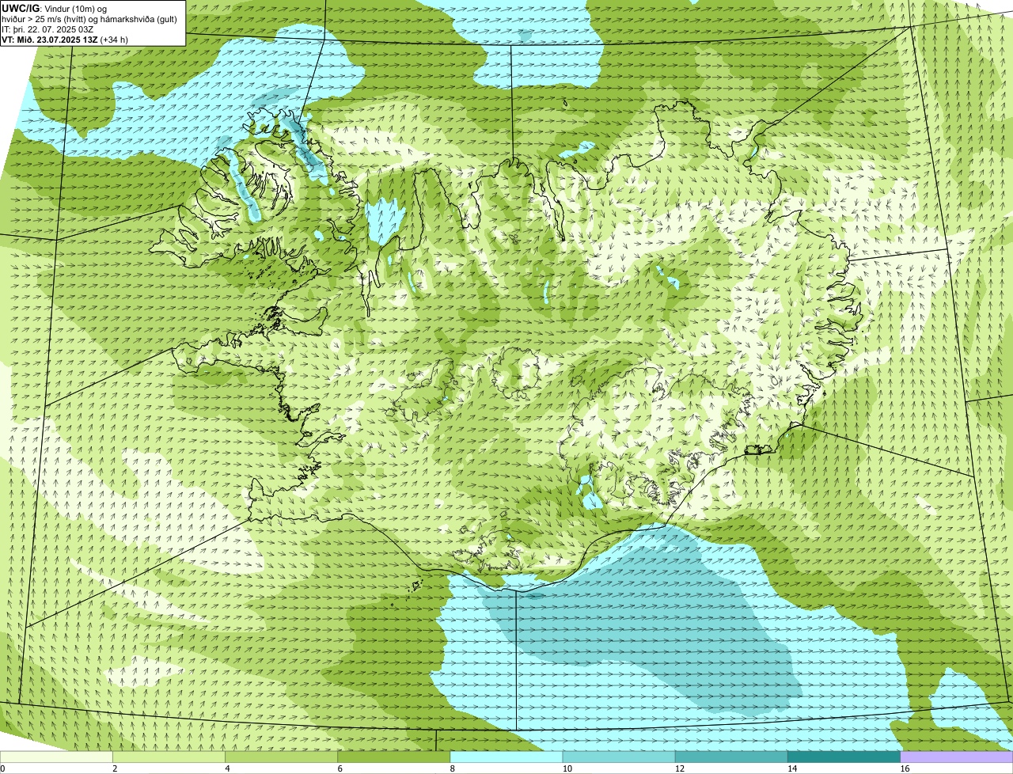Click the scale label "8"

[453, 768]
